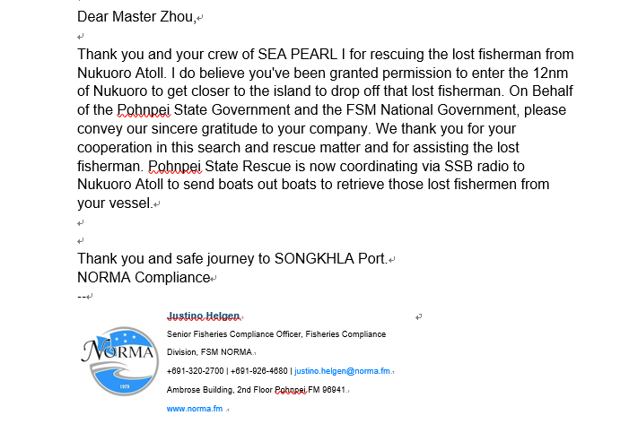This screenshot has height=424, width=638.
Task: Open the justino.helgen@norma.fm email link
Action: click(343, 370)
